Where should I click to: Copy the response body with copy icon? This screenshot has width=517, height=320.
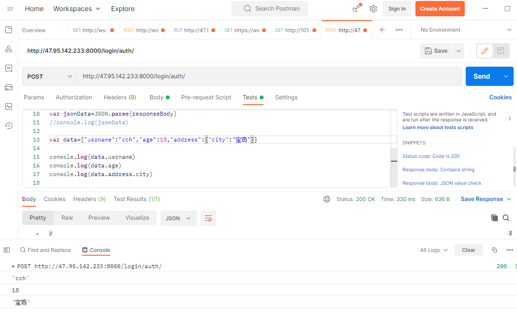(494, 218)
